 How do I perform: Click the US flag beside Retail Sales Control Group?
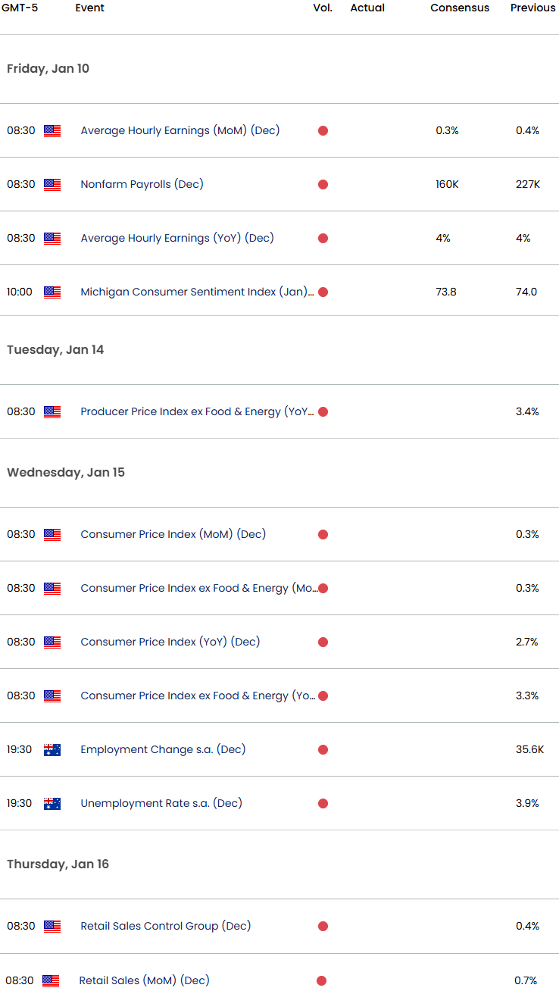(52, 926)
